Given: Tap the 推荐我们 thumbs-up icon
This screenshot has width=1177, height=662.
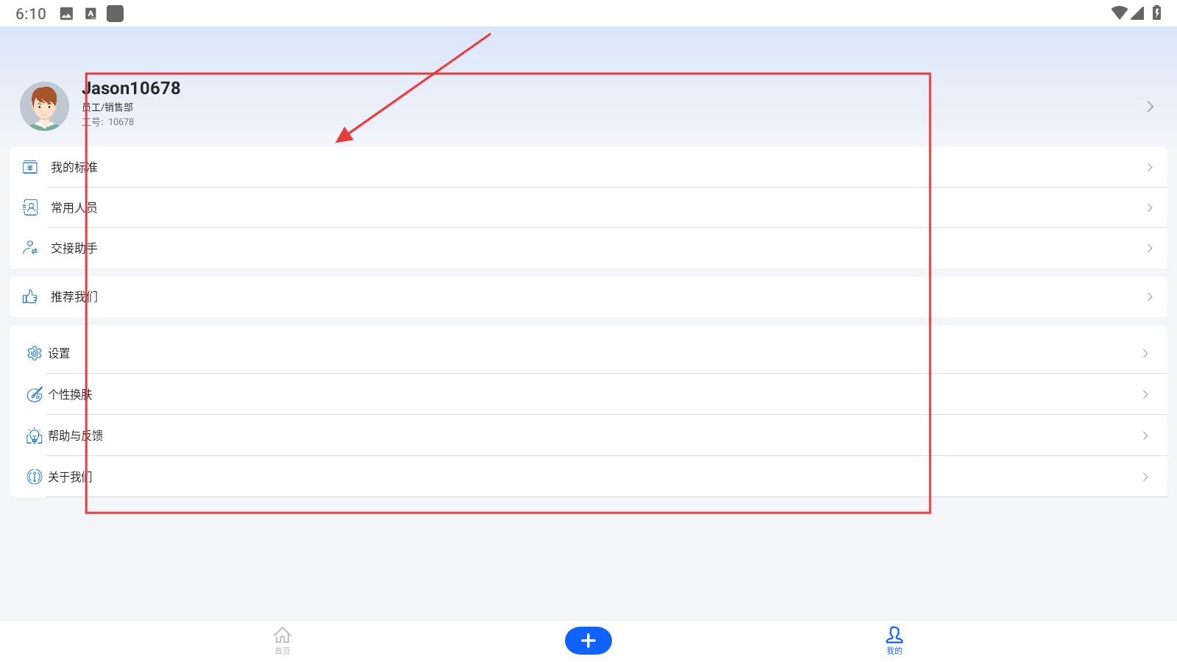Looking at the screenshot, I should point(30,296).
